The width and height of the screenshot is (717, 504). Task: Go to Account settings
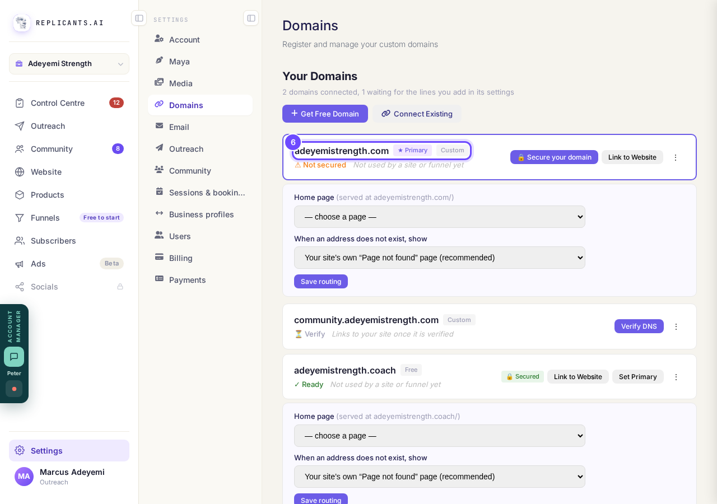pyautogui.click(x=200, y=40)
